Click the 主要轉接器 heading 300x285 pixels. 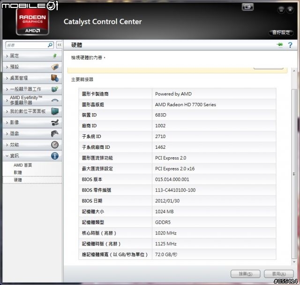point(82,80)
